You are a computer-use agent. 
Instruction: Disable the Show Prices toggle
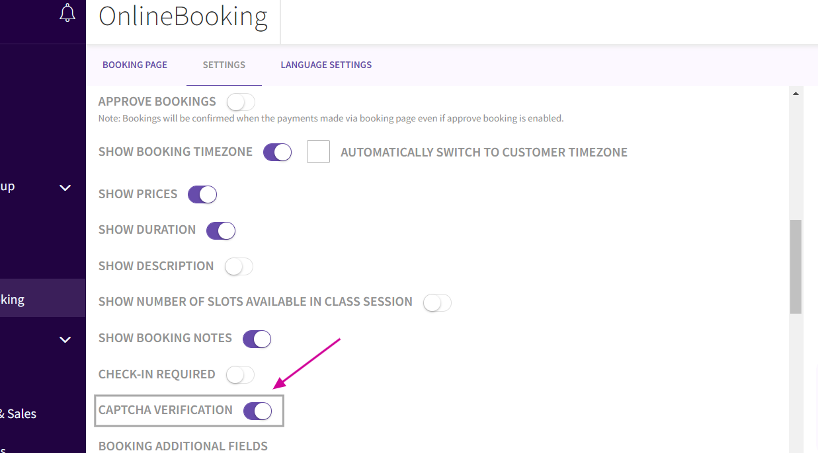click(x=202, y=195)
